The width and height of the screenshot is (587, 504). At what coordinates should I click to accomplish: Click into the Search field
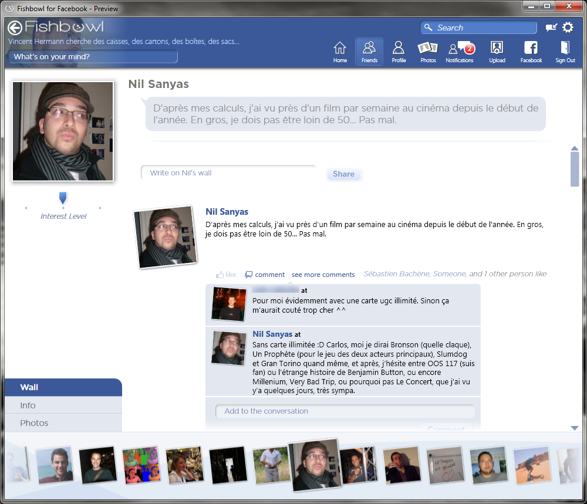click(478, 28)
